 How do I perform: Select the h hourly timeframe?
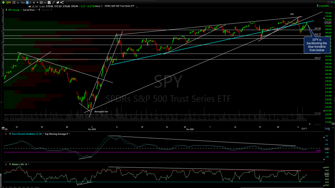[x=27, y=2]
